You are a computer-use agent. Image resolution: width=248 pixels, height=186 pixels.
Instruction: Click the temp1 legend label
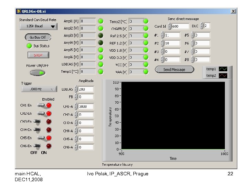[211, 69]
